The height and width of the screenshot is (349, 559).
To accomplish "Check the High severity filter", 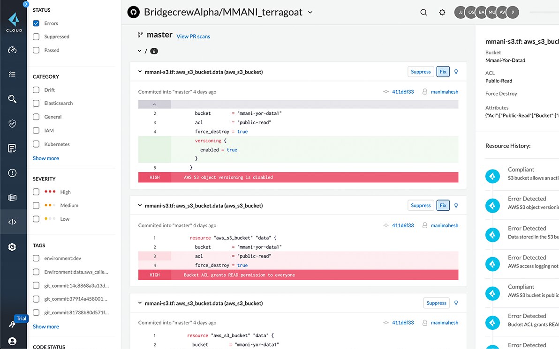I will 36,192.
